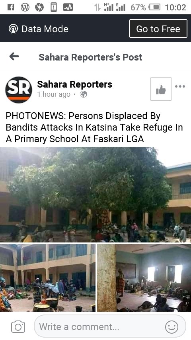Tap the back arrow icon
The height and width of the screenshot is (340, 191).
[x=14, y=57]
